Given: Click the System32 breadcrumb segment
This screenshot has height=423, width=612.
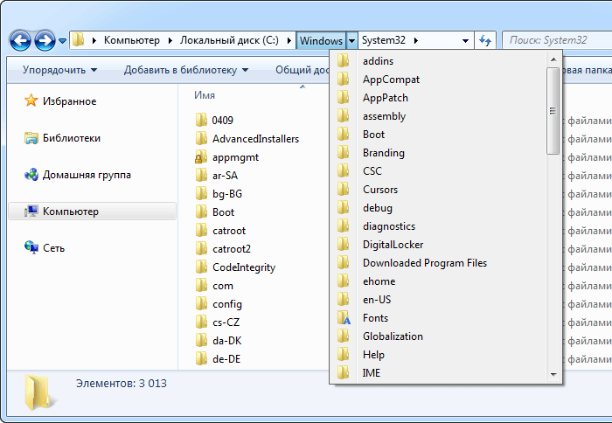Looking at the screenshot, I should point(383,40).
